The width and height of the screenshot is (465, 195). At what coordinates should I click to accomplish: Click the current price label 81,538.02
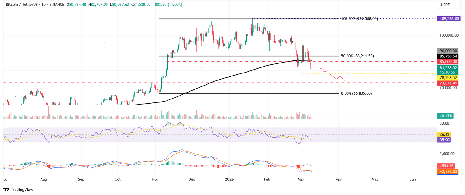(x=449, y=68)
